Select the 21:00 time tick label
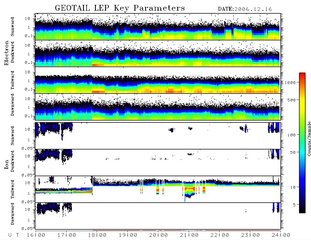The image size is (311, 240). pos(190,235)
